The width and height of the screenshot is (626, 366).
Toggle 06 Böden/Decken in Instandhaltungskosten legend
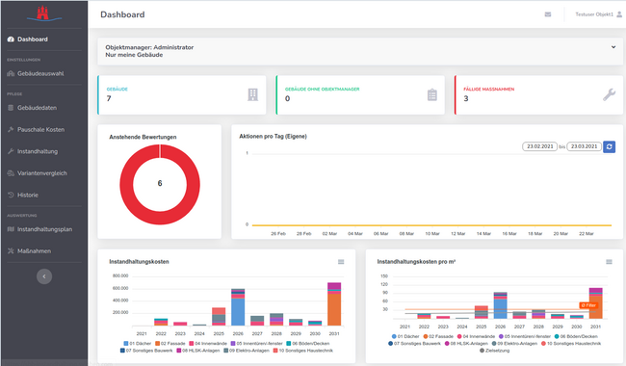[308, 343]
